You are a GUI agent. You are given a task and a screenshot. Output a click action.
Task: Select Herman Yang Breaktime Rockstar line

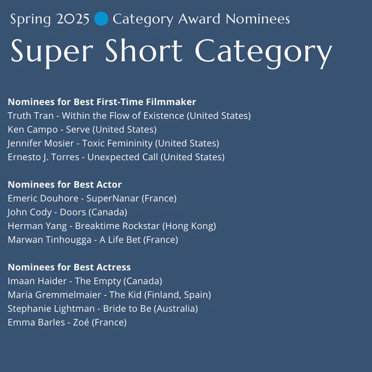coord(112,226)
